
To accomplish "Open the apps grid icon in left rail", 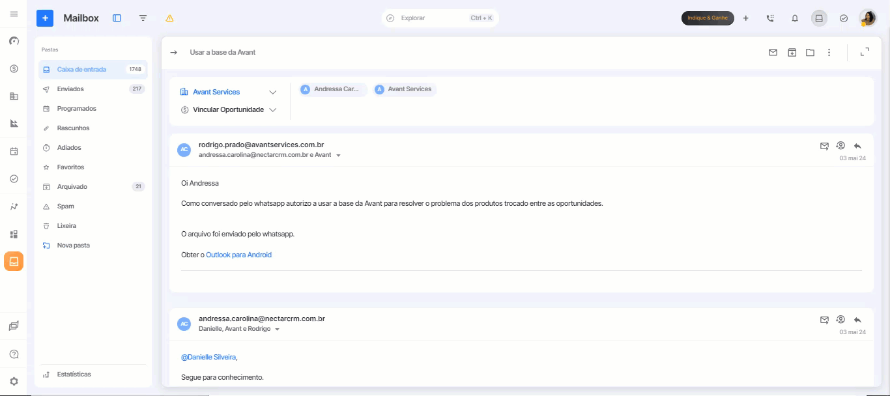I will pos(14,234).
